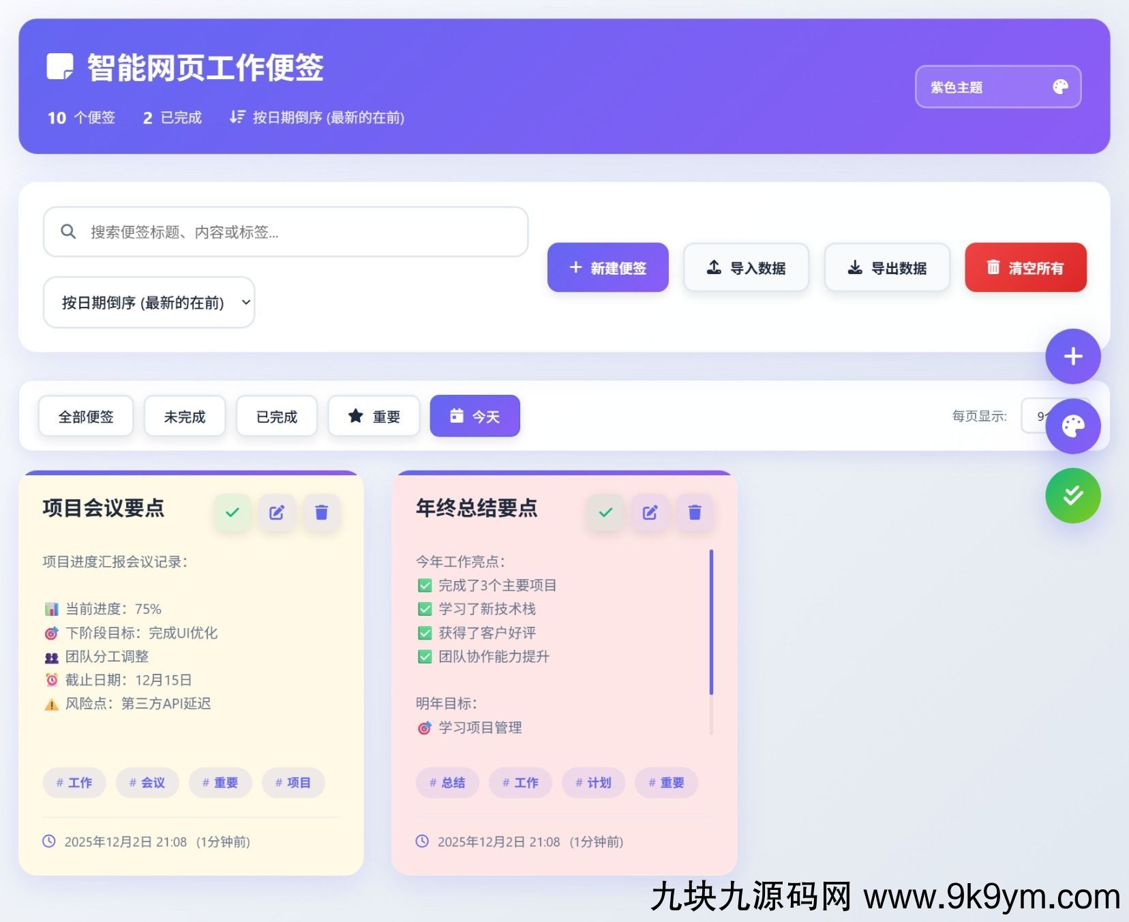Delete 项目会议要点 using the trash icon

click(321, 512)
